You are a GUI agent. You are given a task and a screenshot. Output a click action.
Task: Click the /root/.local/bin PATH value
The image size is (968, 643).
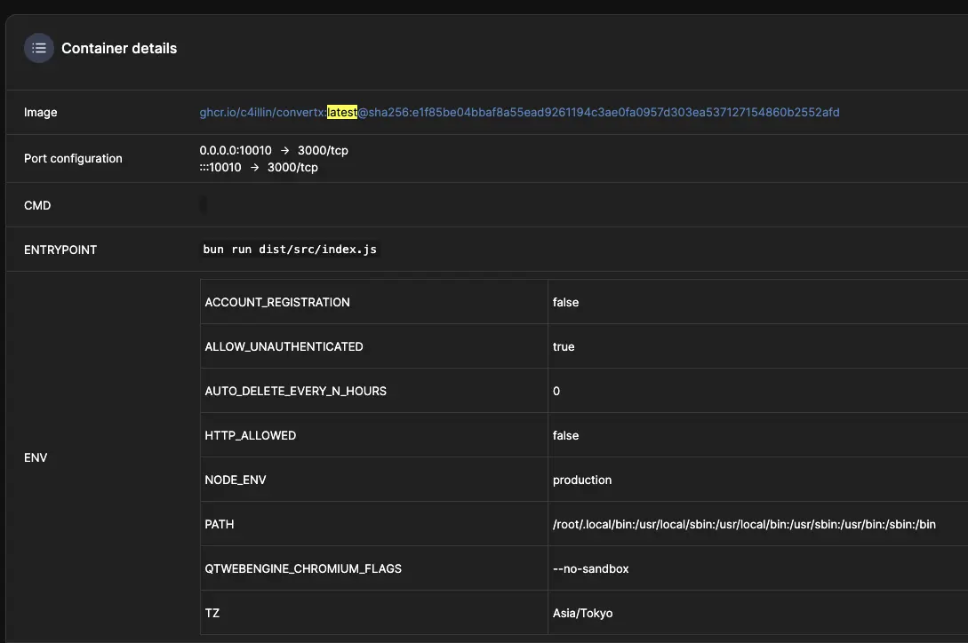pos(744,525)
